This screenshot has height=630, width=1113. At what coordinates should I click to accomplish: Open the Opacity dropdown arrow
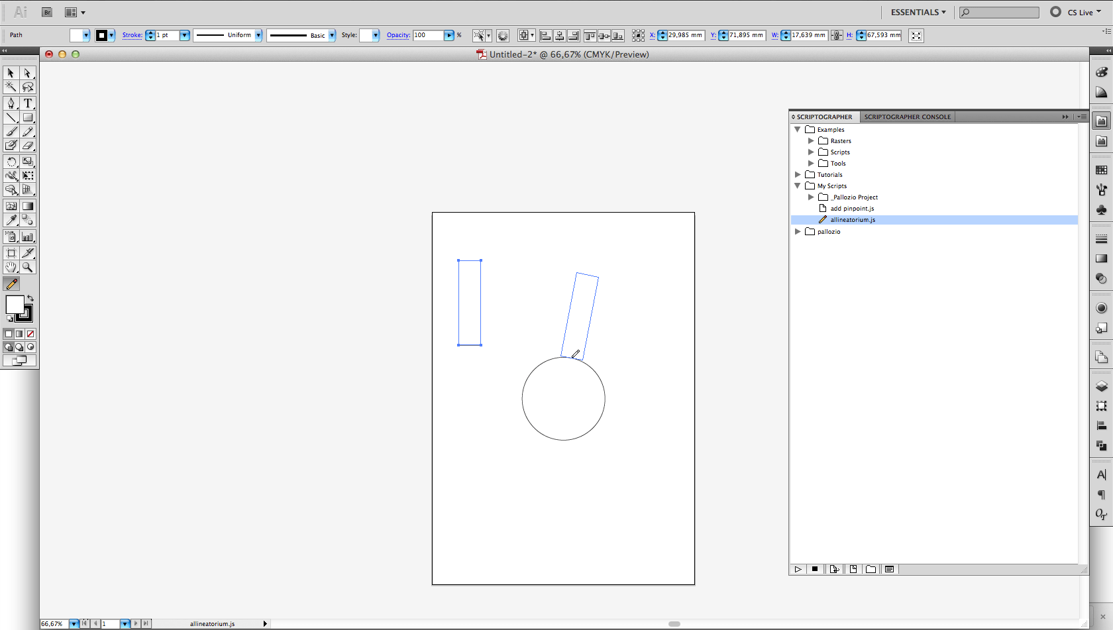[x=449, y=35]
